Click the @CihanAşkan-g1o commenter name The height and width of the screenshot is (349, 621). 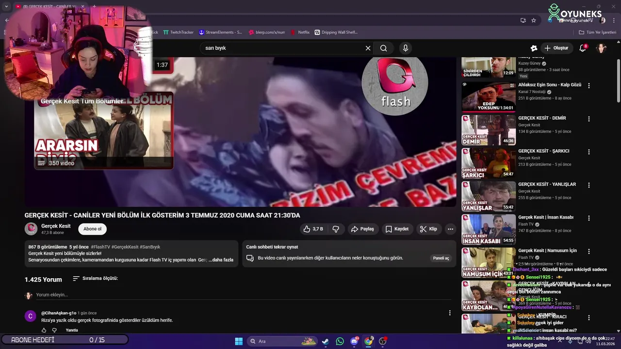(59, 313)
